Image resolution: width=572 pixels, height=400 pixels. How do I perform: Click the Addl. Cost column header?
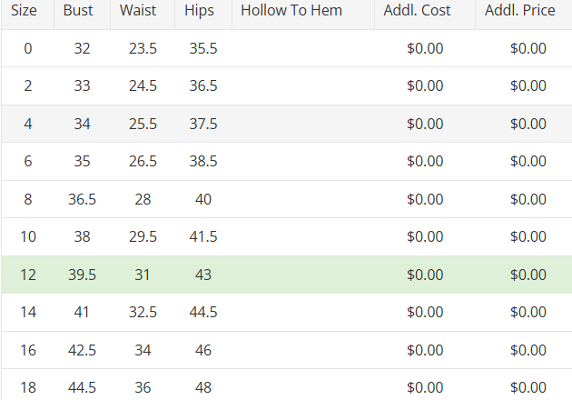click(x=423, y=11)
